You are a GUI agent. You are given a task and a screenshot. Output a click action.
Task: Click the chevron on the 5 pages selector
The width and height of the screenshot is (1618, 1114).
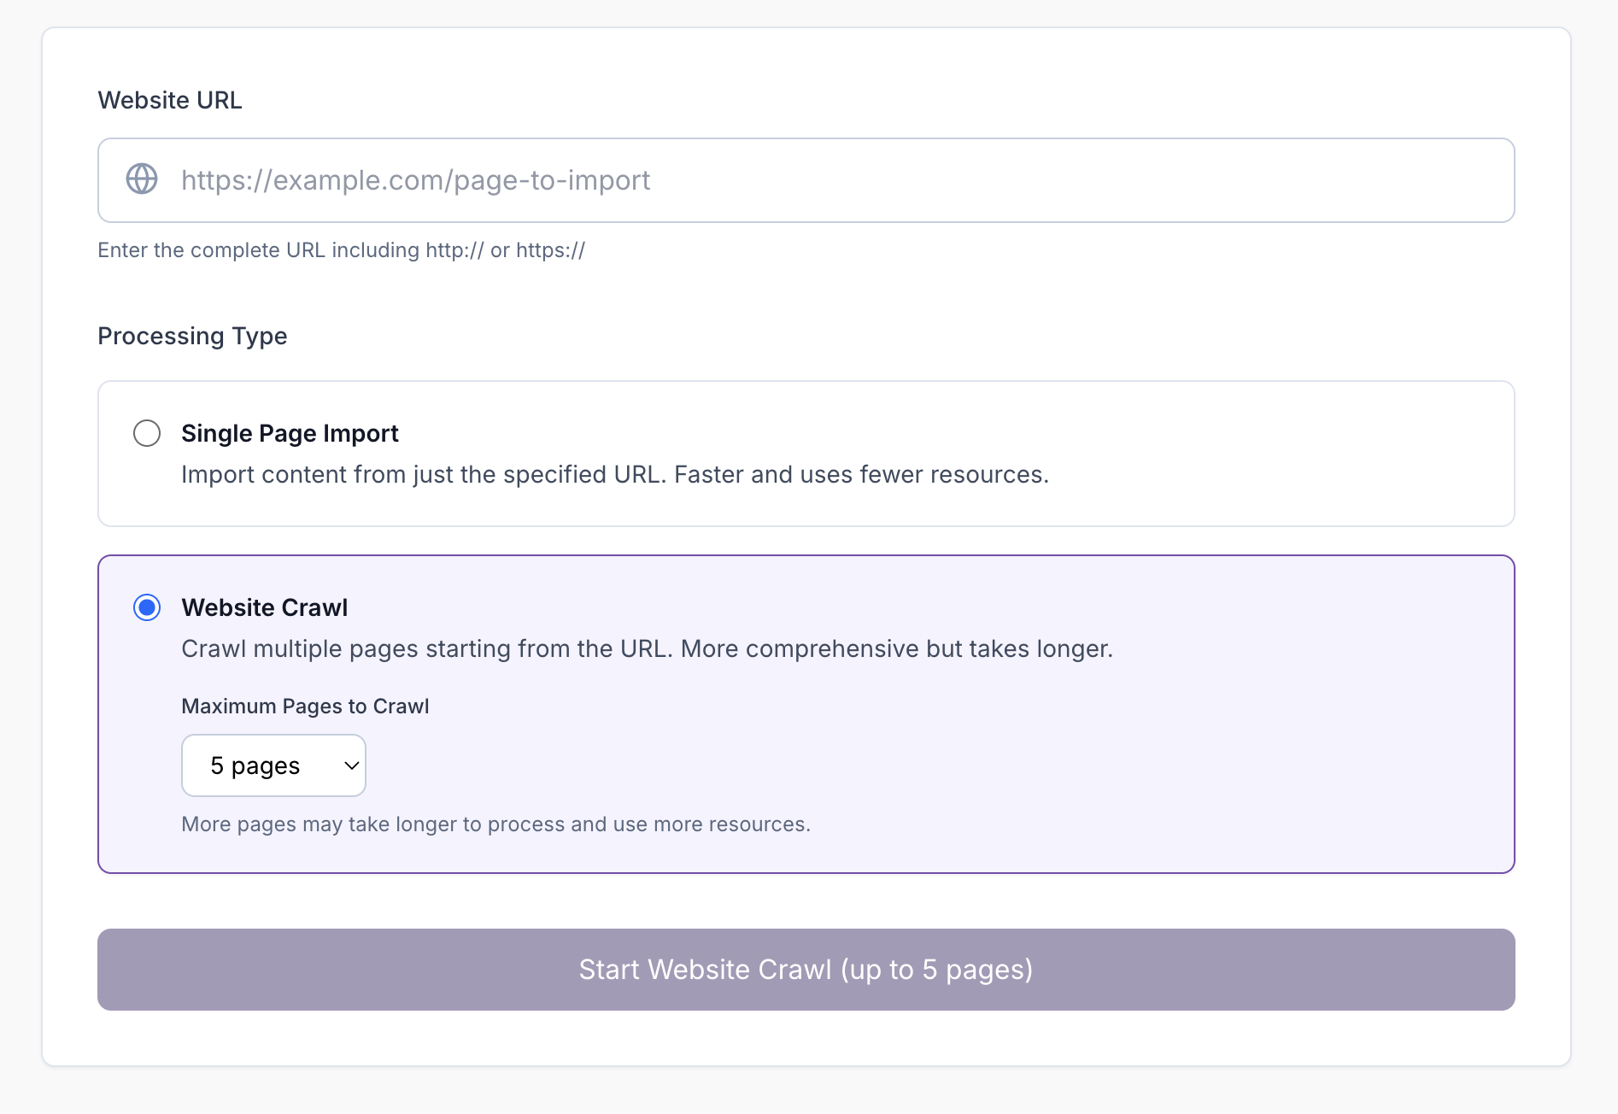347,765
